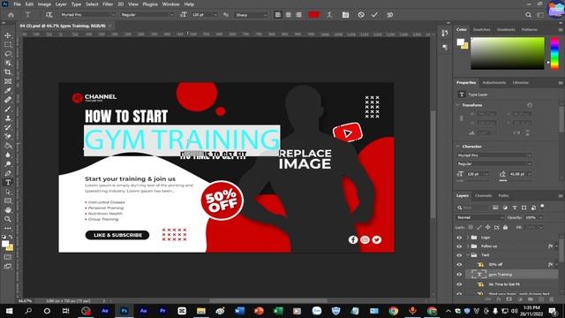Select the Clone Stamp tool
Image resolution: width=565 pixels, height=318 pixels.
8,117
